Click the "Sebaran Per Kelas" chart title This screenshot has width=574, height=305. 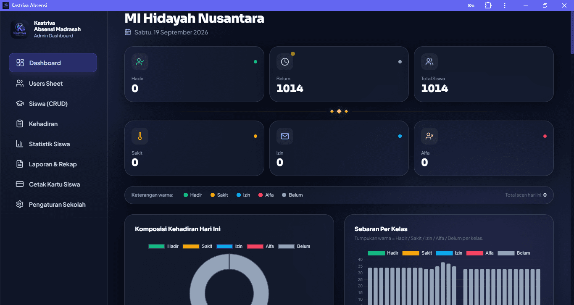[x=381, y=229]
